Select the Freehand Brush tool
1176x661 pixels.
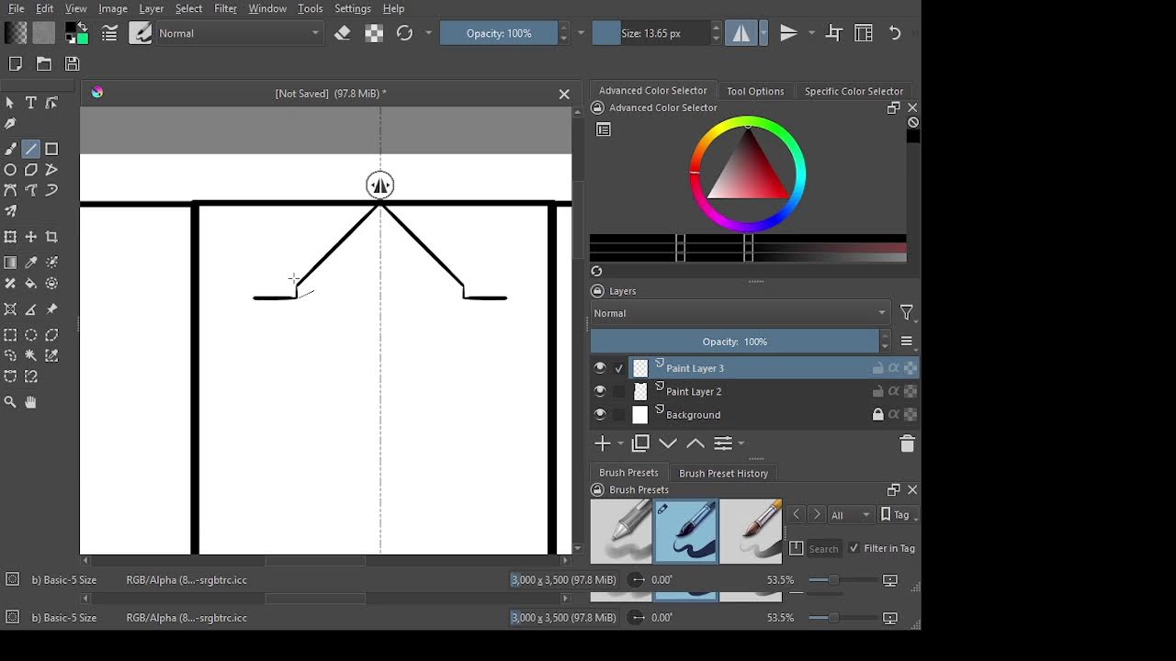pos(10,149)
